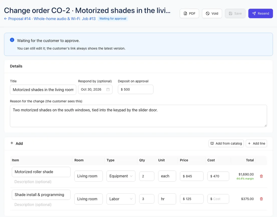Click the $375.00 line total

(x=247, y=199)
